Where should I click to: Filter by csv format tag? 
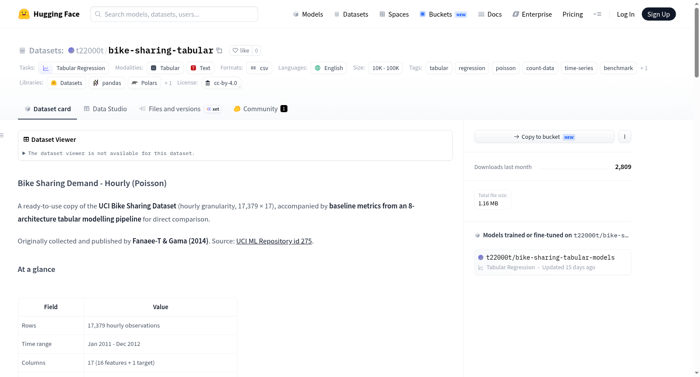coord(259,68)
